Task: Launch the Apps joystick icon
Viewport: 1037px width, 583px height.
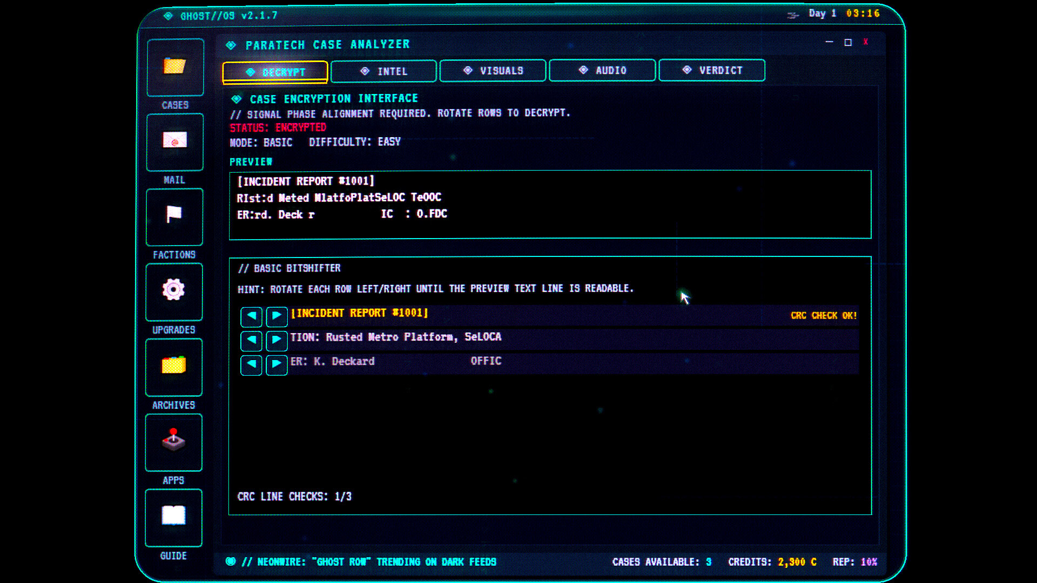Action: click(173, 442)
